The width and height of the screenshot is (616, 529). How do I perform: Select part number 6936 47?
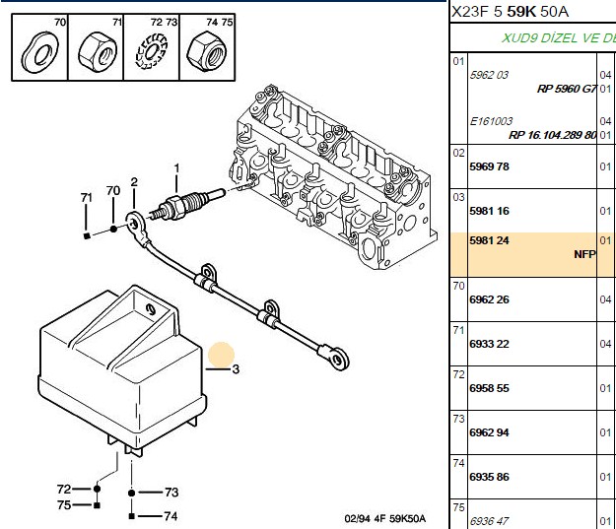(x=489, y=521)
